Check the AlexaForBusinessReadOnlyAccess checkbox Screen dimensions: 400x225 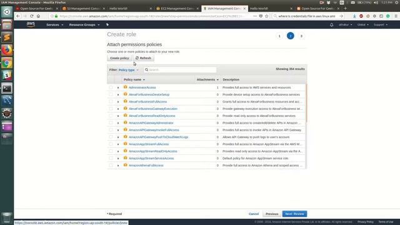coord(111,116)
